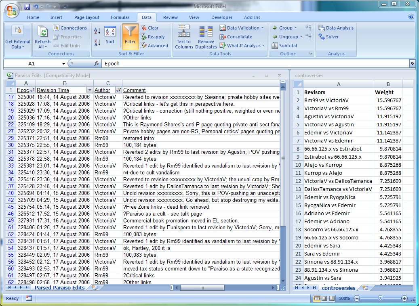Select column B header in controversies window
This screenshot has height=306, width=419.
pos(388,84)
